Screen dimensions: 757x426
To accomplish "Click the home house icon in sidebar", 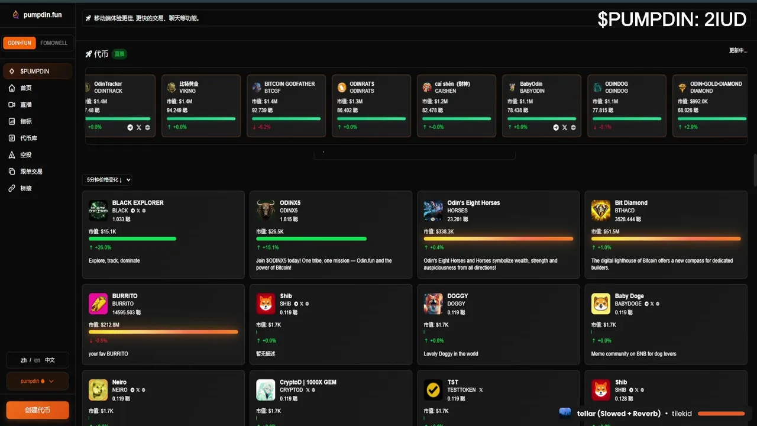I will click(x=12, y=88).
